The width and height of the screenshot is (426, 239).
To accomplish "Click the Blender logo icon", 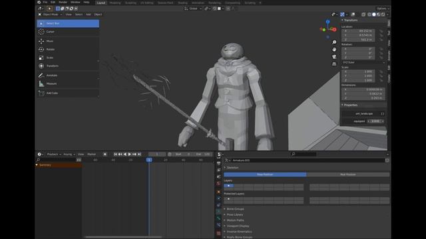I will [x=39, y=2].
